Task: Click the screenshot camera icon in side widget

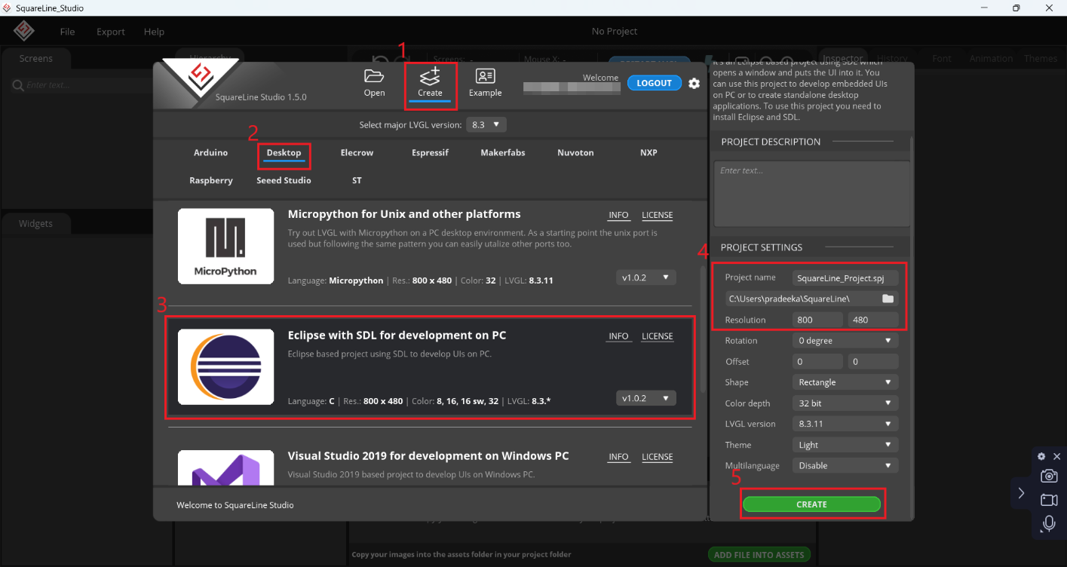Action: (1049, 476)
